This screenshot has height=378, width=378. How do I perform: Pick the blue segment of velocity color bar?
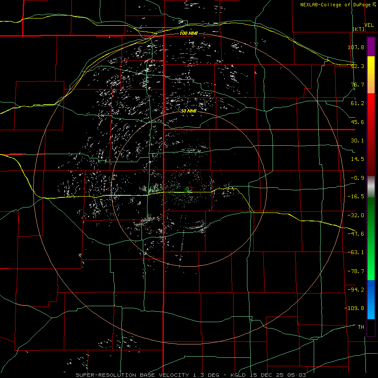pyautogui.click(x=371, y=299)
